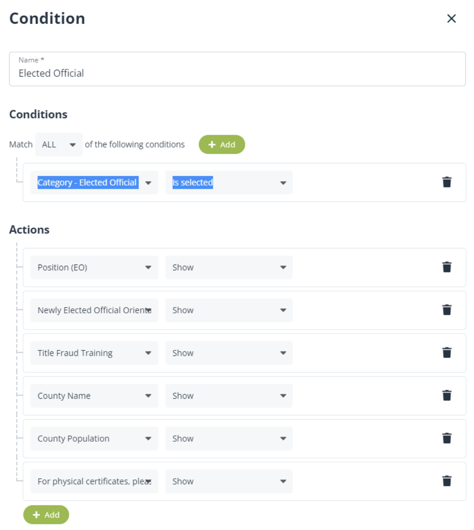Open the Position (EO) field dropdown

(x=94, y=267)
